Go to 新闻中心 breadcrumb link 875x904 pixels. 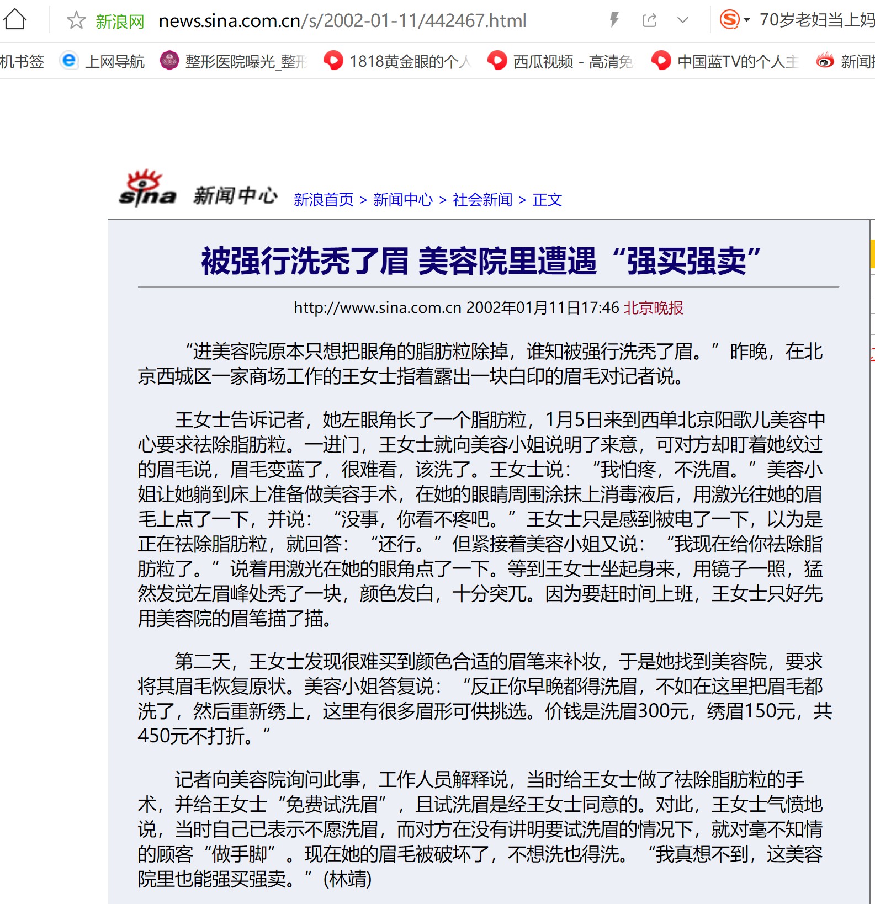tap(403, 200)
